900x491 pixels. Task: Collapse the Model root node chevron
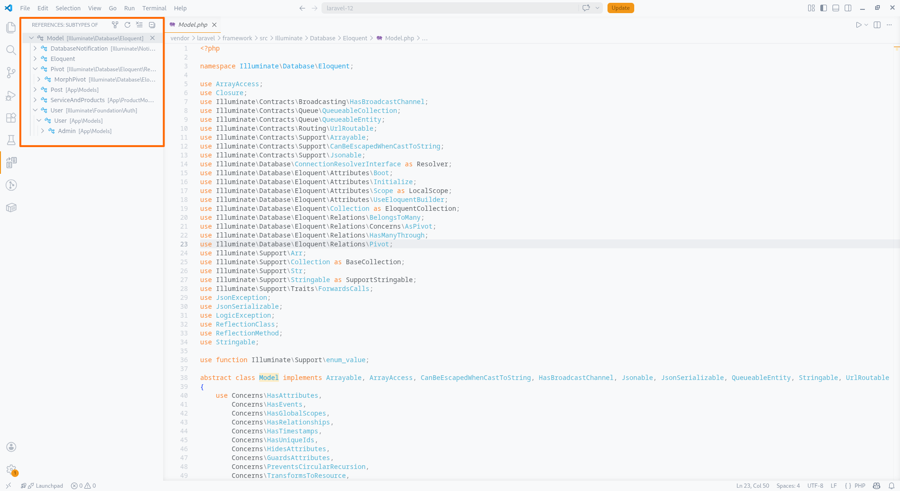point(31,38)
